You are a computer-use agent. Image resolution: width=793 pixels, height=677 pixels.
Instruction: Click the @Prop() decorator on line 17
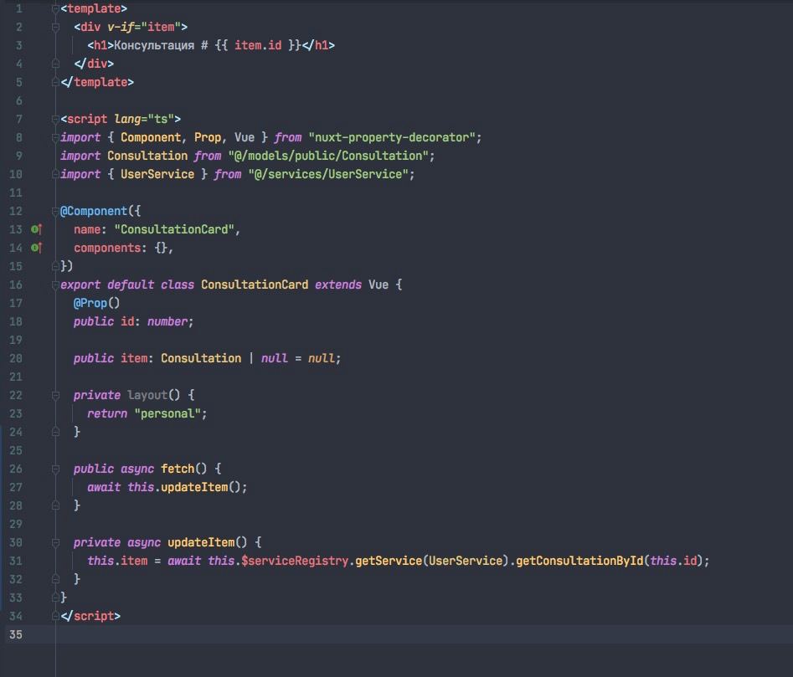pyautogui.click(x=96, y=303)
